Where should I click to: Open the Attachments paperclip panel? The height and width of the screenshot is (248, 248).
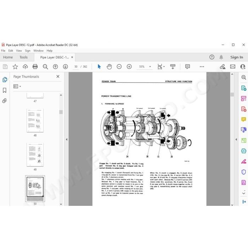5,101
